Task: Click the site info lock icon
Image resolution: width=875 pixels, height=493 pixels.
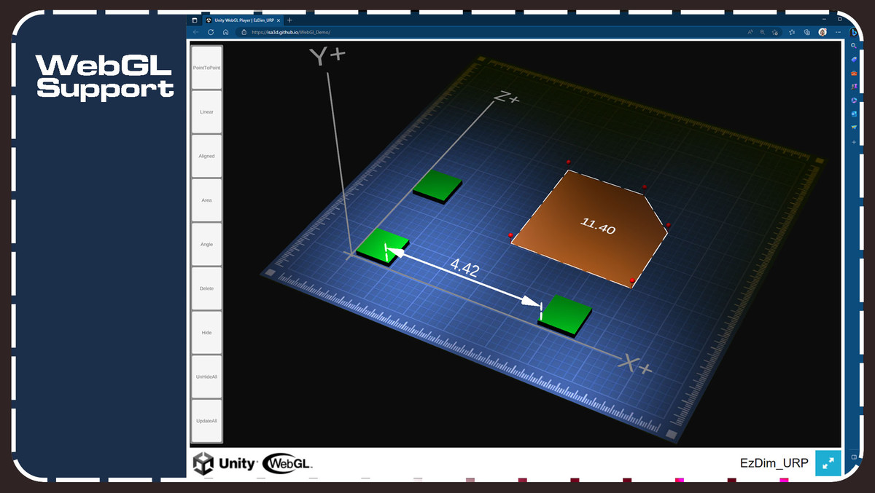Action: pyautogui.click(x=244, y=32)
